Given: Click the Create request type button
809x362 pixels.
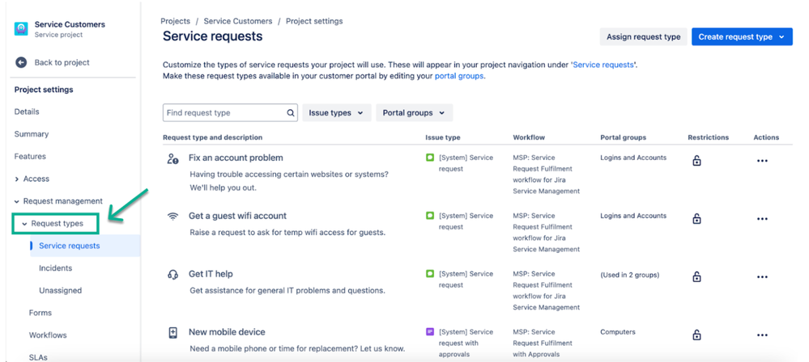Looking at the screenshot, I should coord(742,37).
